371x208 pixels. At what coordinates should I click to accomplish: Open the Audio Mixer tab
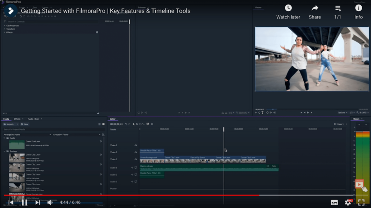33,119
